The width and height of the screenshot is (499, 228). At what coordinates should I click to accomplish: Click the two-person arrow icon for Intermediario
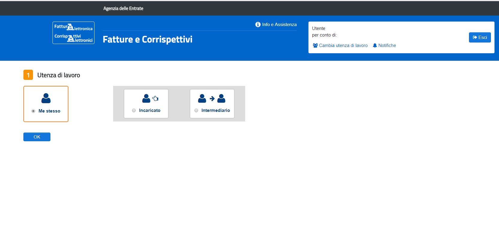coord(212,98)
